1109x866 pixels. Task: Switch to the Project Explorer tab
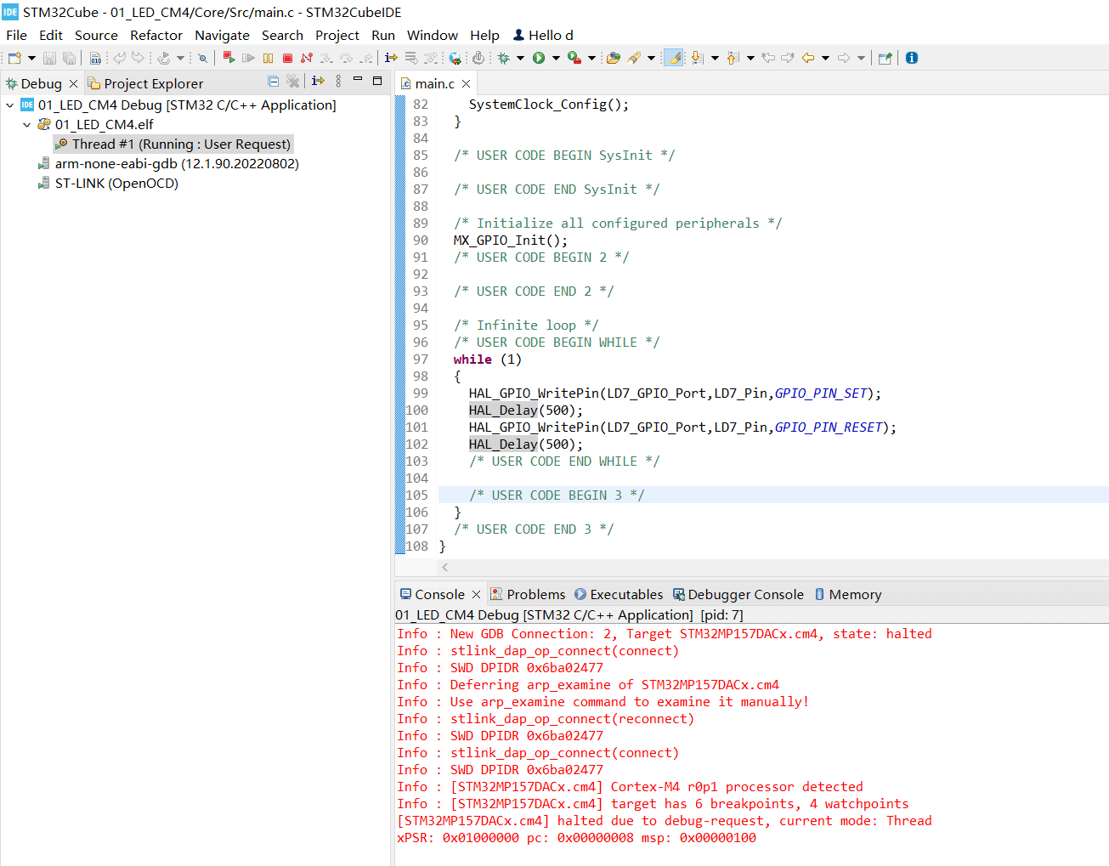[x=145, y=83]
